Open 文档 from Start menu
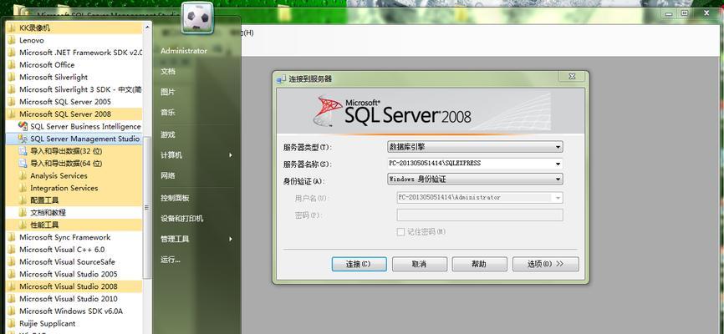This screenshot has width=724, height=334. (168, 72)
